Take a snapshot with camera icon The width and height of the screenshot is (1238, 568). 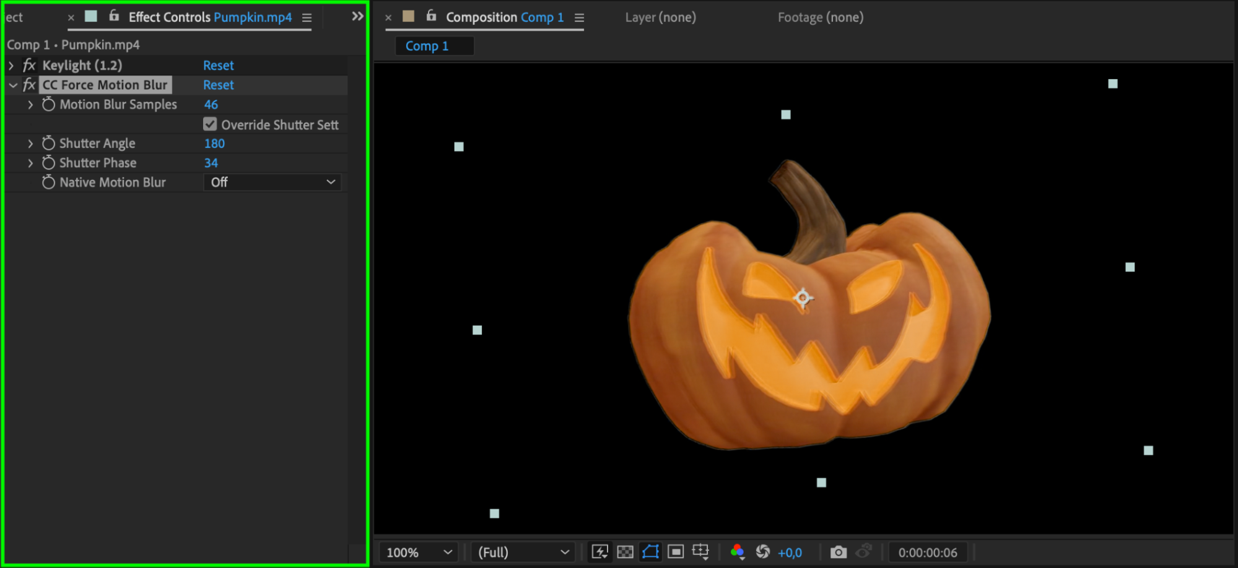click(838, 551)
